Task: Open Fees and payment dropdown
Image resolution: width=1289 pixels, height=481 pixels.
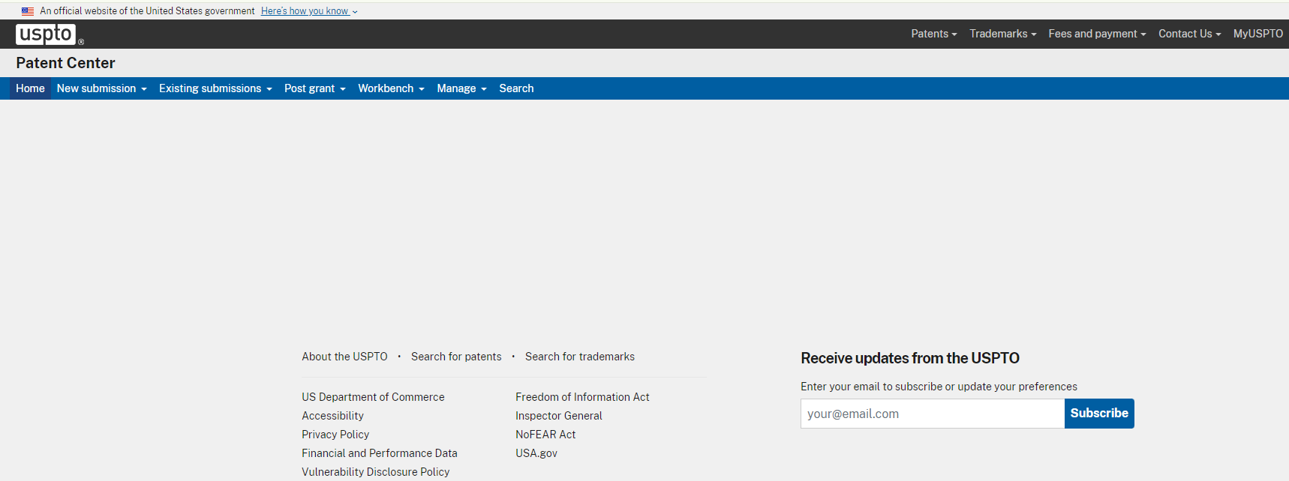Action: 1097,34
